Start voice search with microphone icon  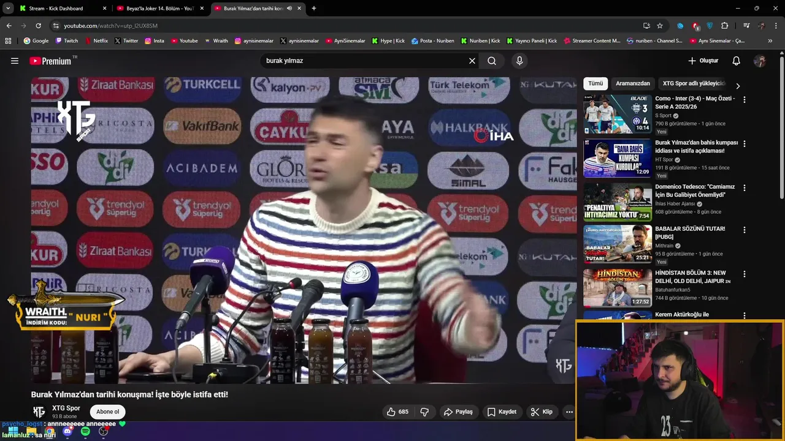click(519, 61)
